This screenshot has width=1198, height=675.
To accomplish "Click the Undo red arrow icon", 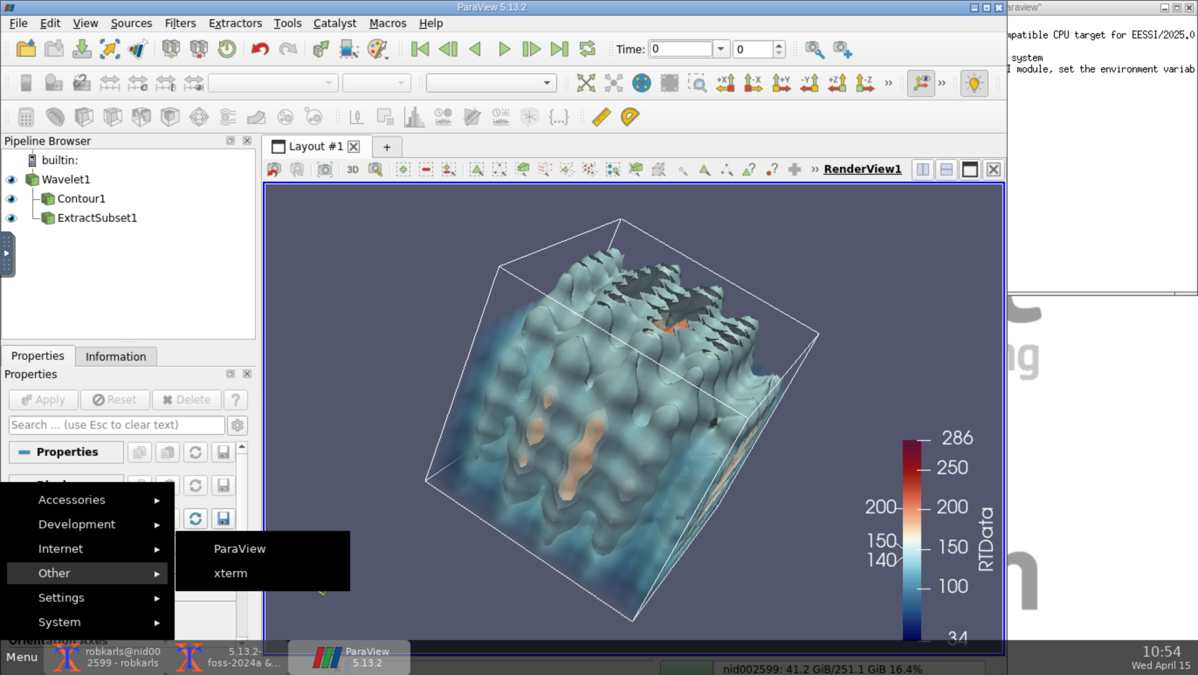I will 260,49.
